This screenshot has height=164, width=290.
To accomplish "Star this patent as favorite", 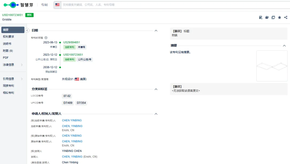I will point(280,17).
